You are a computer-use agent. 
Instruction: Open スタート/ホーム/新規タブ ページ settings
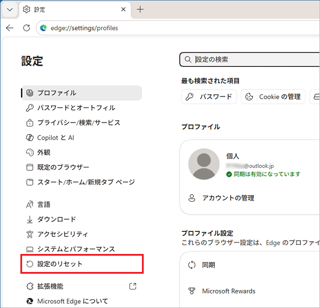(x=81, y=182)
